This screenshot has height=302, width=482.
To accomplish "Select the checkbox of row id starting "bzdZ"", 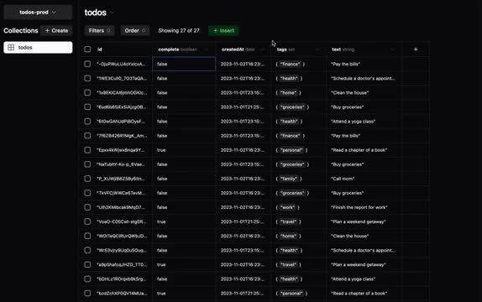I will pyautogui.click(x=87, y=293).
